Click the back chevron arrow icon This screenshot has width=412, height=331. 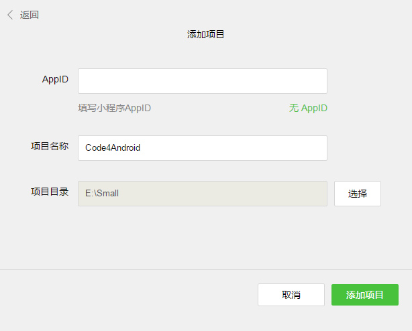tap(10, 15)
